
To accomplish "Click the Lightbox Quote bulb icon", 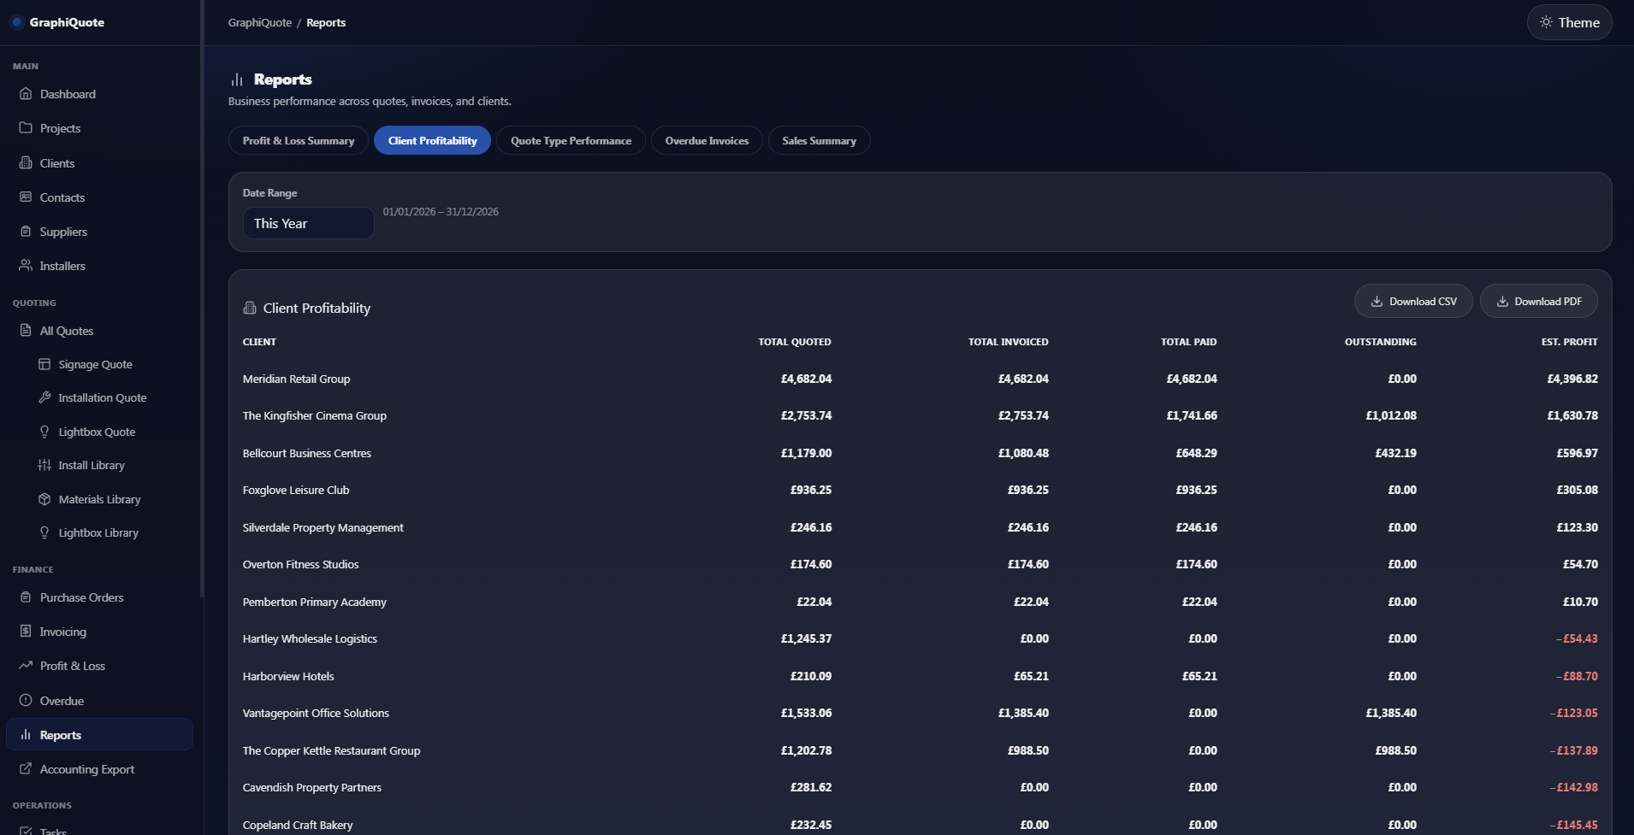I will point(44,432).
